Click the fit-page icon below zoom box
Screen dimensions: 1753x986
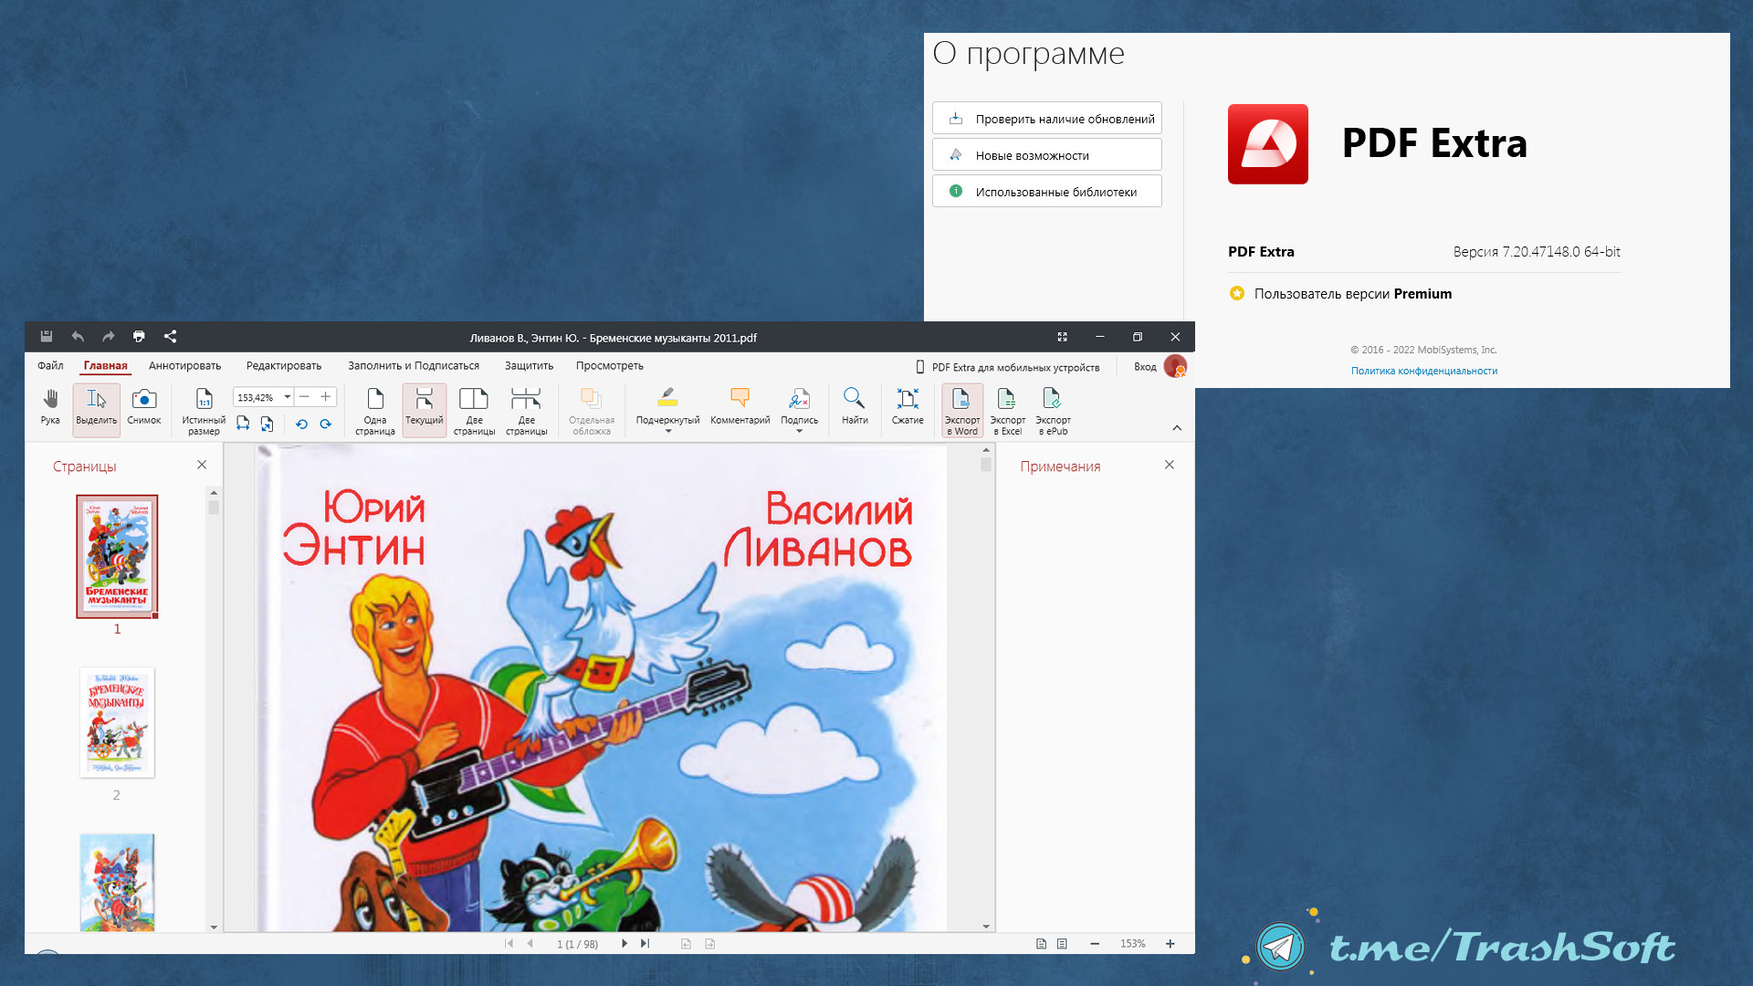coord(267,424)
